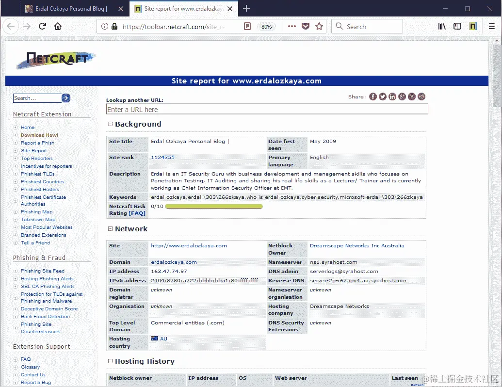The height and width of the screenshot is (387, 502).
Task: Share the report via the last share icon
Action: (421, 97)
